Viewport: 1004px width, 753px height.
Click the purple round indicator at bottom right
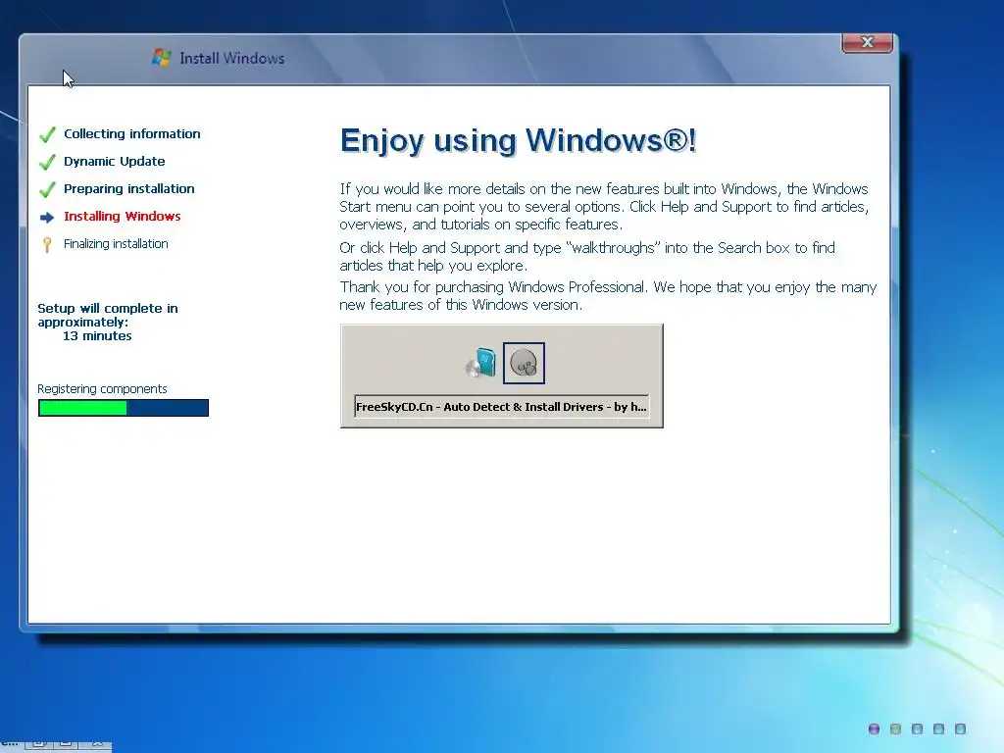point(874,728)
